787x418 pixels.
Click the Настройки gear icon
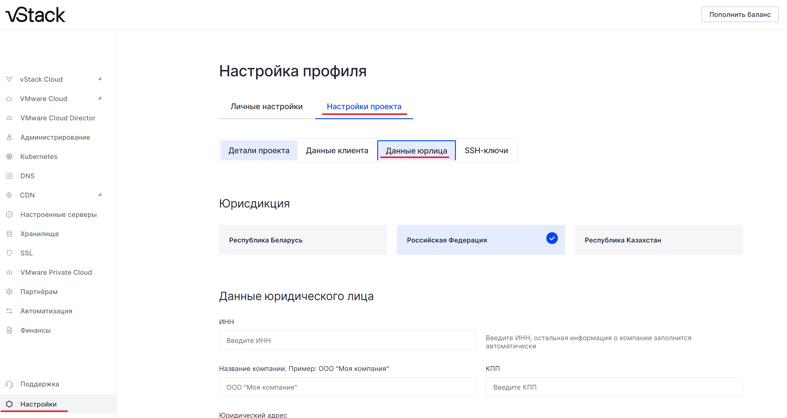pyautogui.click(x=9, y=404)
